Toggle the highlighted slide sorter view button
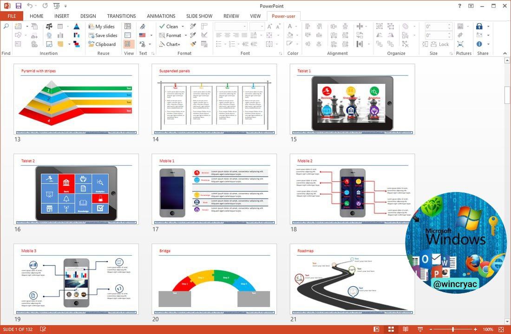The width and height of the screenshot is (511, 334). [128, 44]
